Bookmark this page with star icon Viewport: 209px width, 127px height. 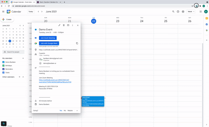coord(192,6)
